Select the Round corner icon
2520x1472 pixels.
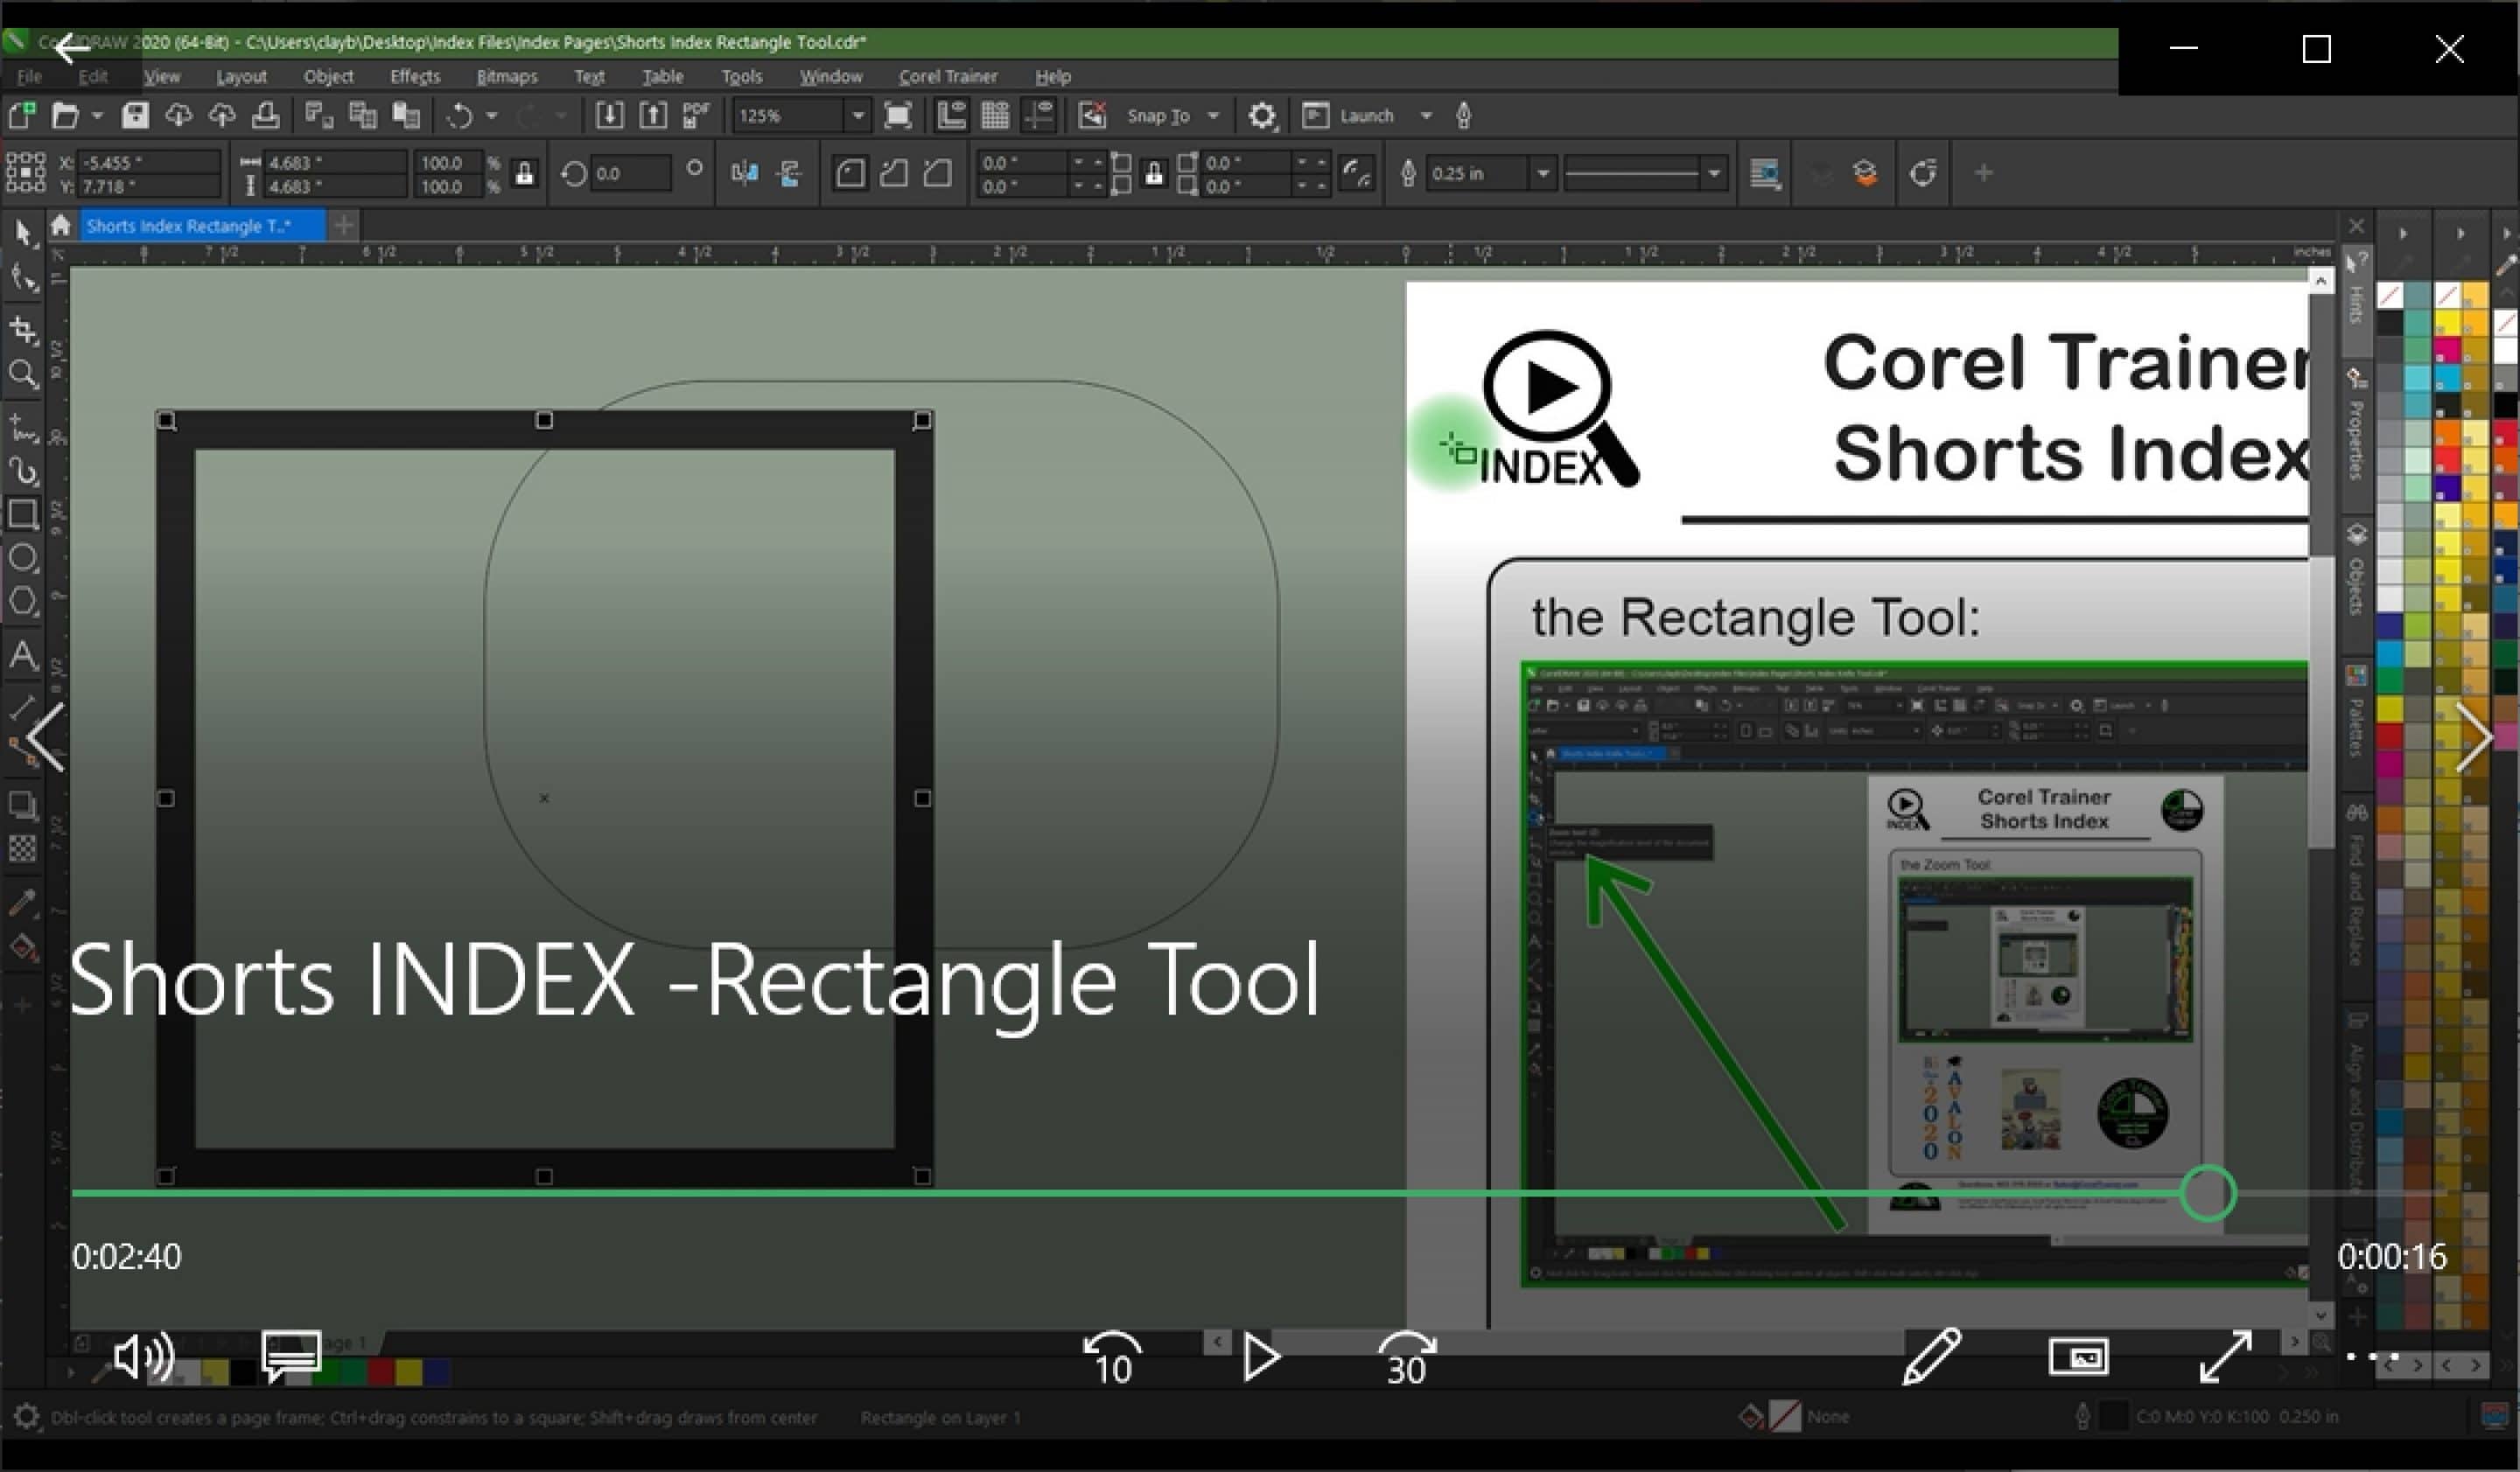tap(850, 174)
